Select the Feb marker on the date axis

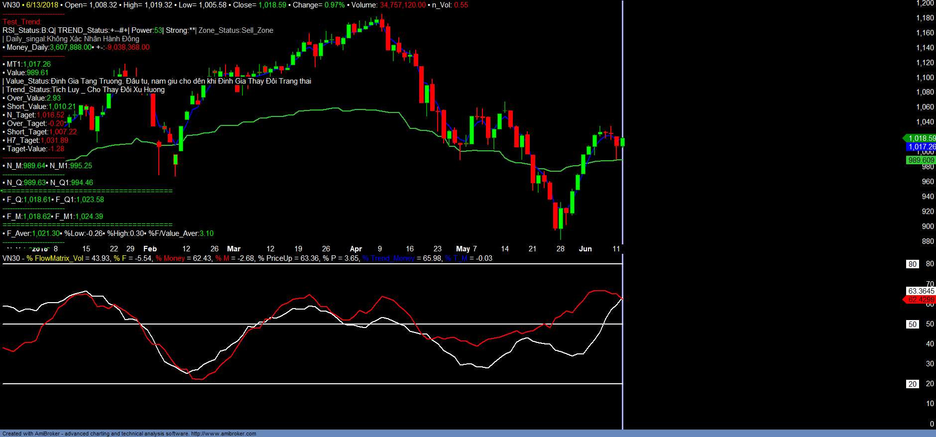[150, 249]
